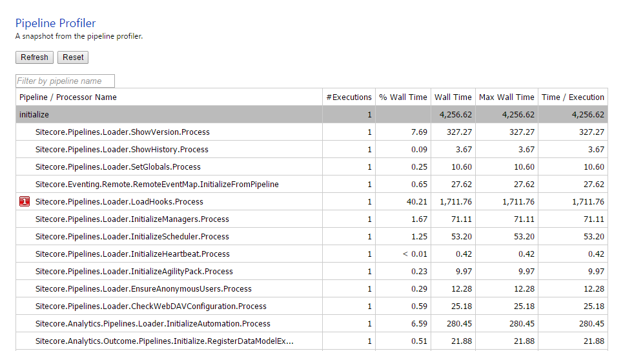Screen dimensions: 623x351
Task: Select the InitializeManagers.Process row
Action: click(x=312, y=219)
